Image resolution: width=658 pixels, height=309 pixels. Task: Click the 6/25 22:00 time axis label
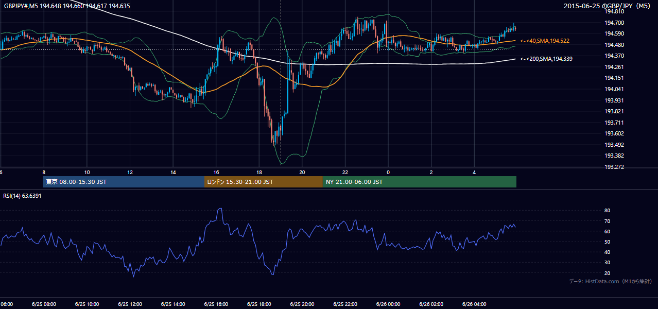(x=345, y=304)
